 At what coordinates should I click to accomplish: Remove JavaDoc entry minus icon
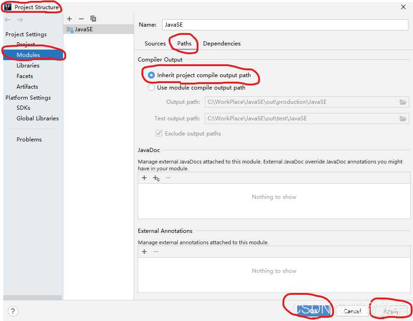(x=168, y=178)
